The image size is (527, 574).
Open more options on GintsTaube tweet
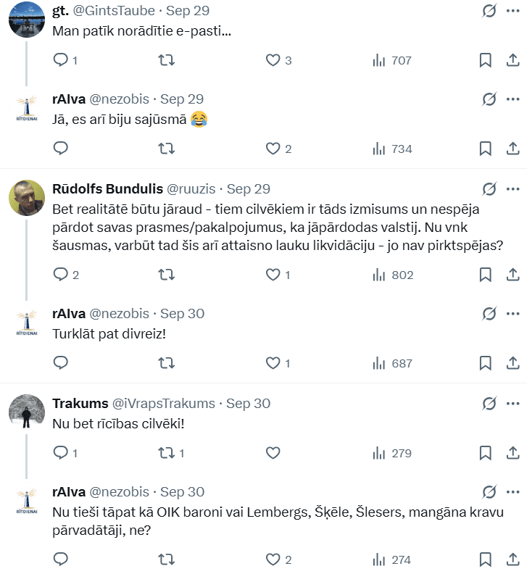tap(513, 11)
